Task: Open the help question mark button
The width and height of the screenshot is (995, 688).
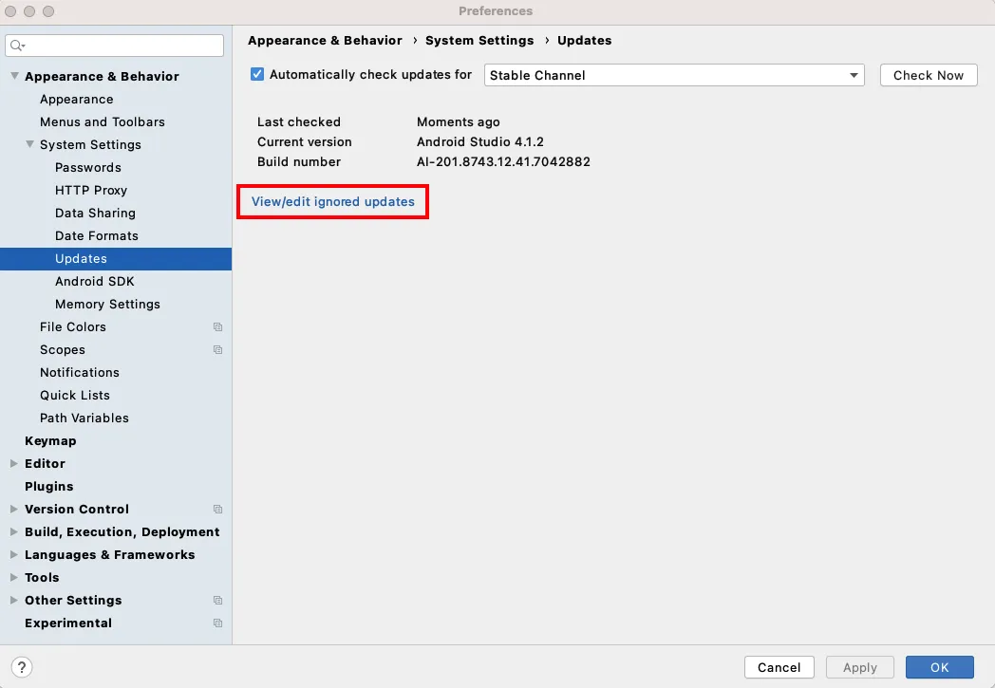Action: tap(22, 667)
